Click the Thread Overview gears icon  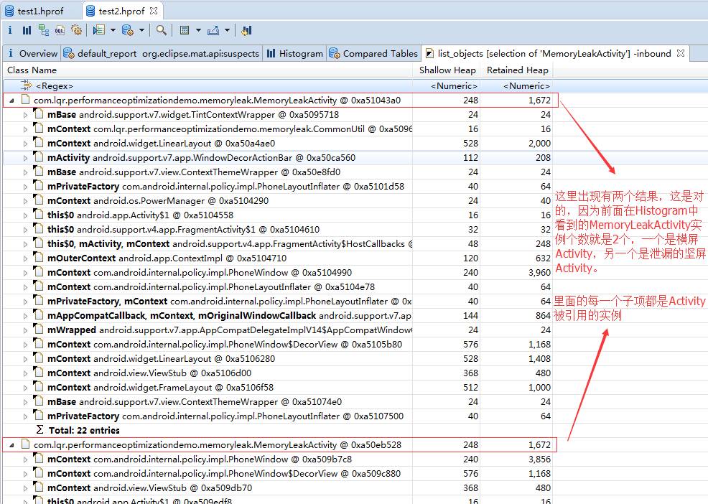click(x=76, y=30)
